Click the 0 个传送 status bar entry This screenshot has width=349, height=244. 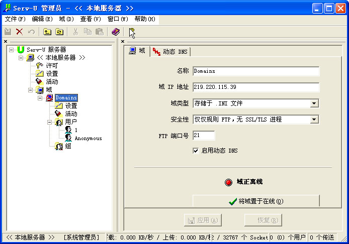click(322, 237)
